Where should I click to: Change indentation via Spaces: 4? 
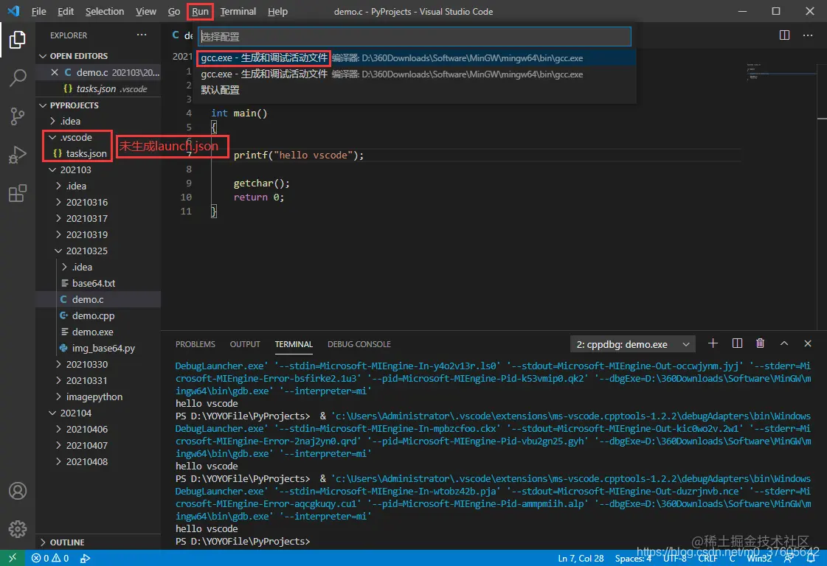click(633, 558)
